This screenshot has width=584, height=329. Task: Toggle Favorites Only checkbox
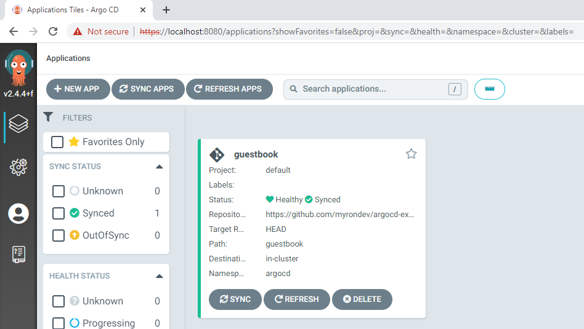point(57,141)
